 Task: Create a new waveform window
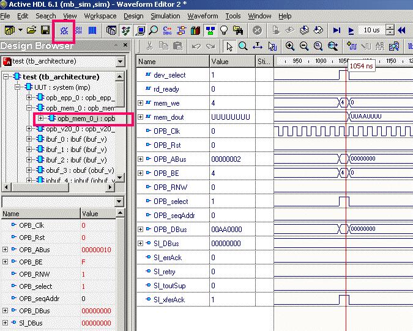click(x=64, y=31)
